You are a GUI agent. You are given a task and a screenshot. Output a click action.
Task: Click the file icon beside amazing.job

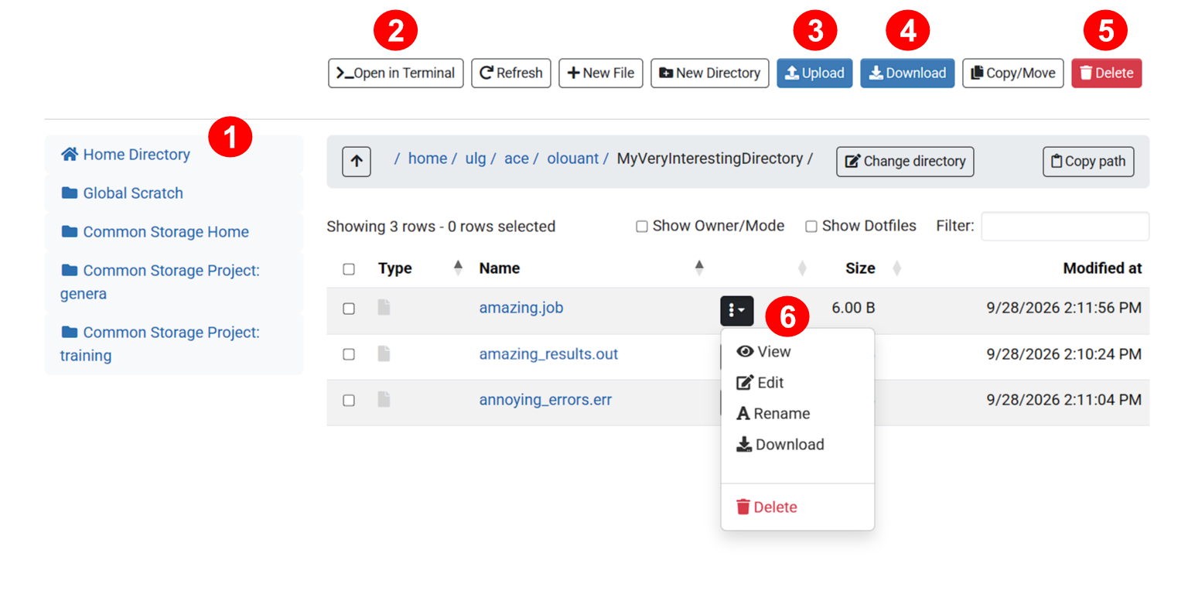[384, 308]
